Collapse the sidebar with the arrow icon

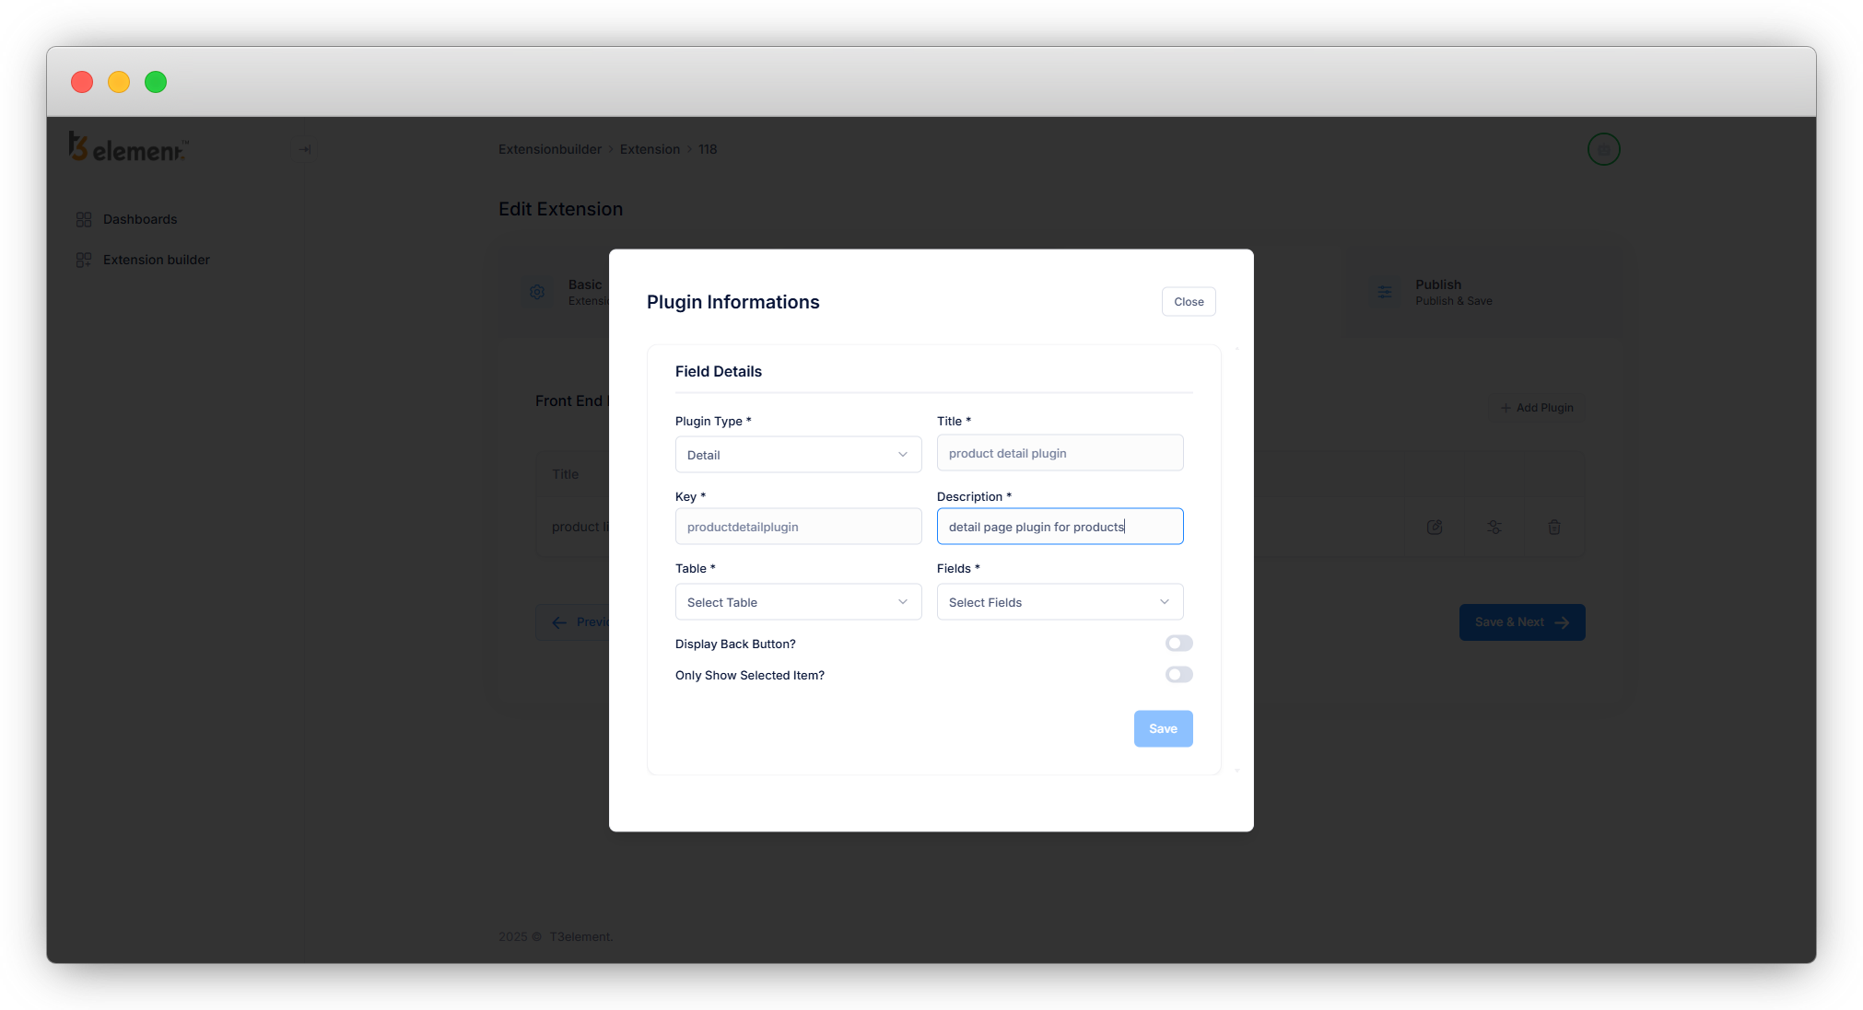click(305, 149)
